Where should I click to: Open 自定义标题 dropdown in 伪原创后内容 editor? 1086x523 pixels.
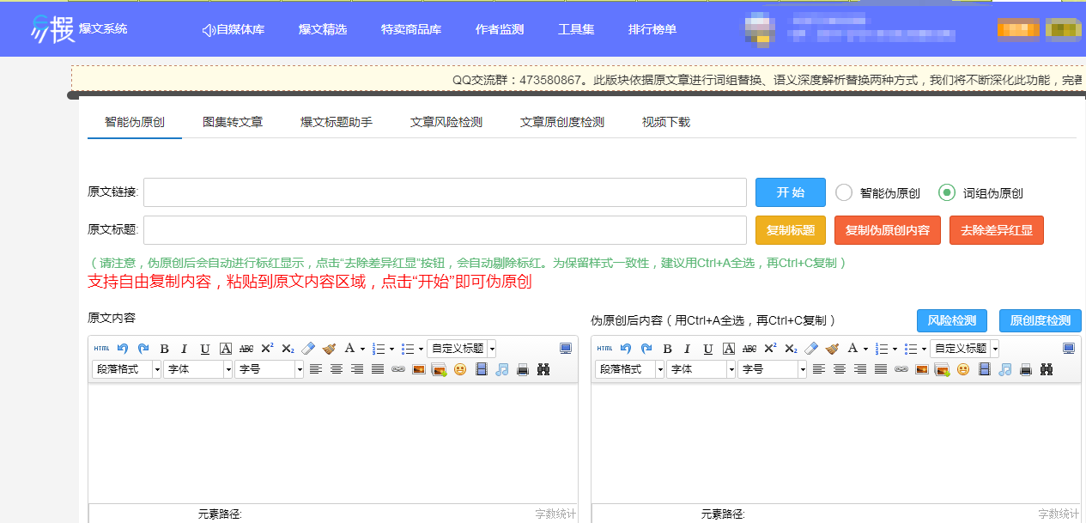click(x=965, y=349)
